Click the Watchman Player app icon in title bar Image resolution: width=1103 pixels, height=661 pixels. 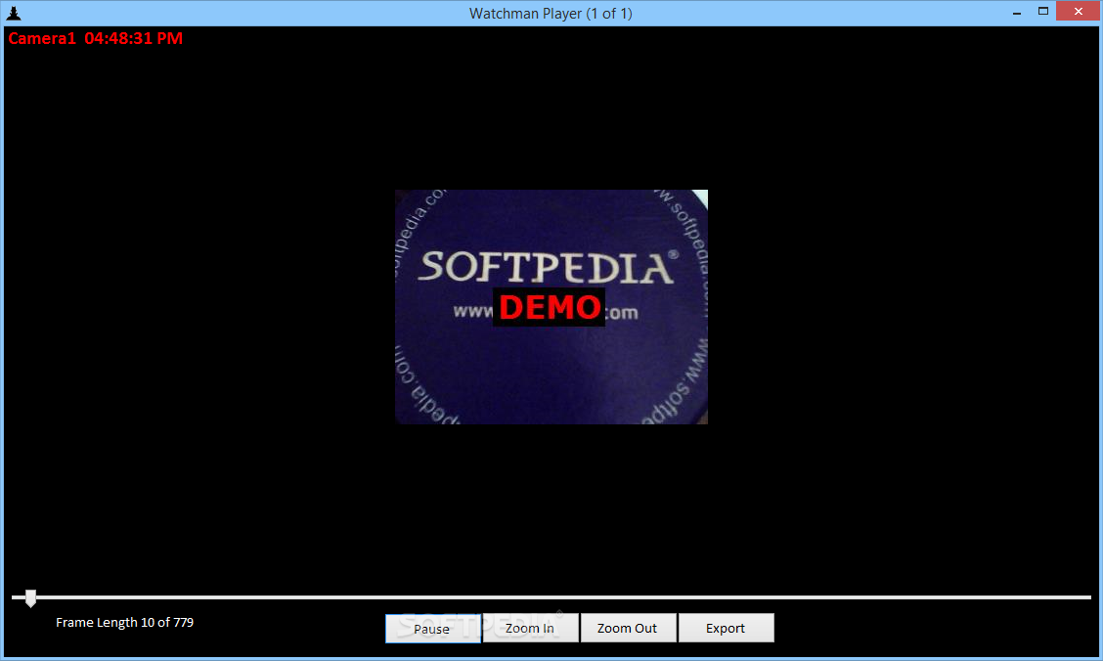pyautogui.click(x=14, y=13)
